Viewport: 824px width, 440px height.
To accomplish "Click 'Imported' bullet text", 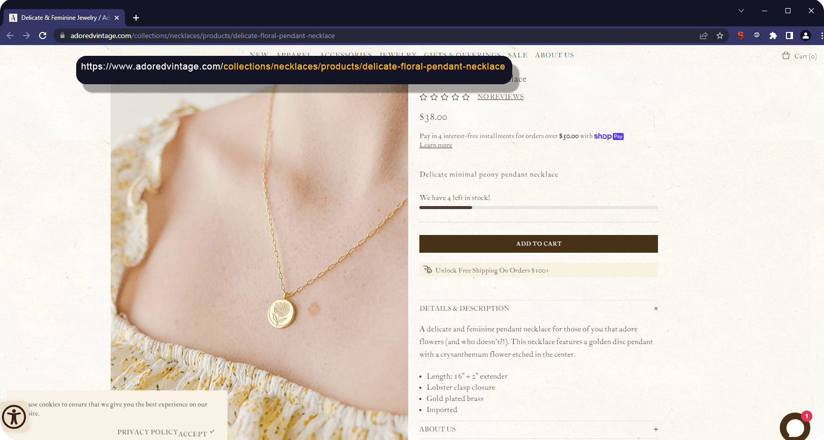I will (442, 410).
